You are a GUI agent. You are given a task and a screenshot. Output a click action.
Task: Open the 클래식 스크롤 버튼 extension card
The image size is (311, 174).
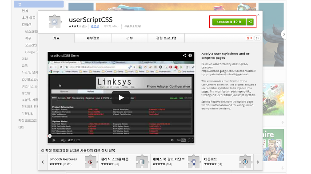click(124, 162)
